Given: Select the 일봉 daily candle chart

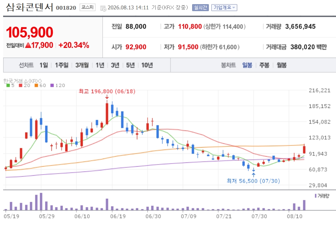Looking at the screenshot, I should (247, 65).
